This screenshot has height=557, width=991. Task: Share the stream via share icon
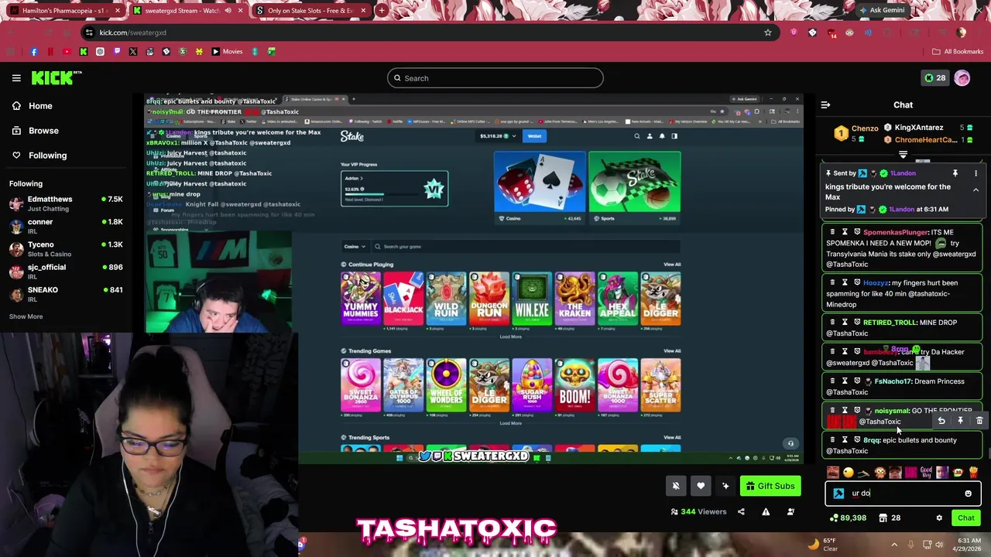coord(741,511)
